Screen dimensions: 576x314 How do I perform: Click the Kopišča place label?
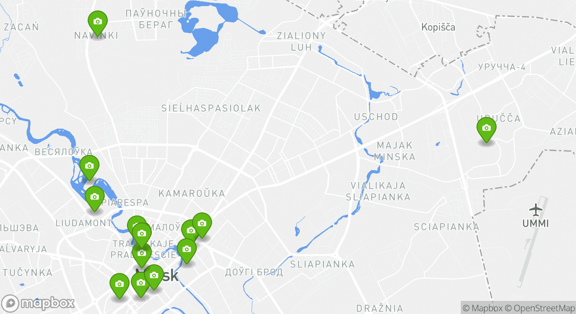pos(438,27)
